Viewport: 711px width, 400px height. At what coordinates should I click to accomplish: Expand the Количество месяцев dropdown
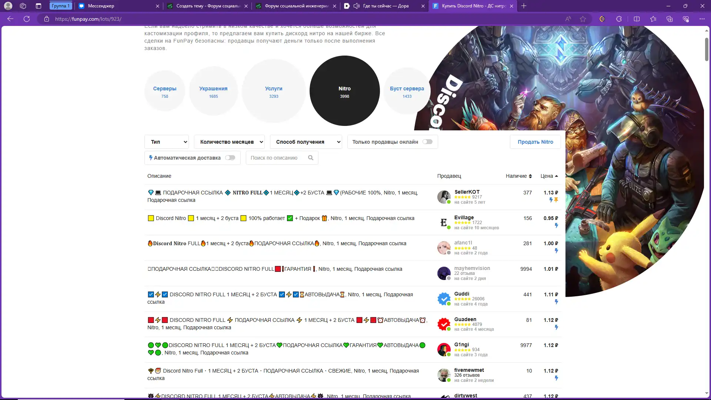pos(229,142)
